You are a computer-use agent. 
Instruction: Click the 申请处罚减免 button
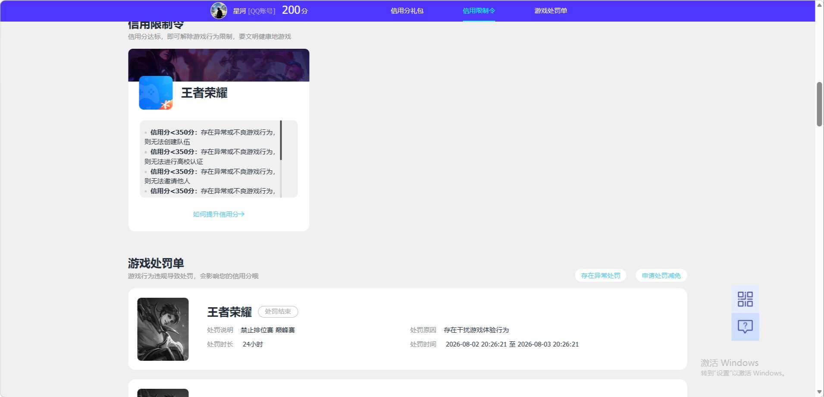661,275
